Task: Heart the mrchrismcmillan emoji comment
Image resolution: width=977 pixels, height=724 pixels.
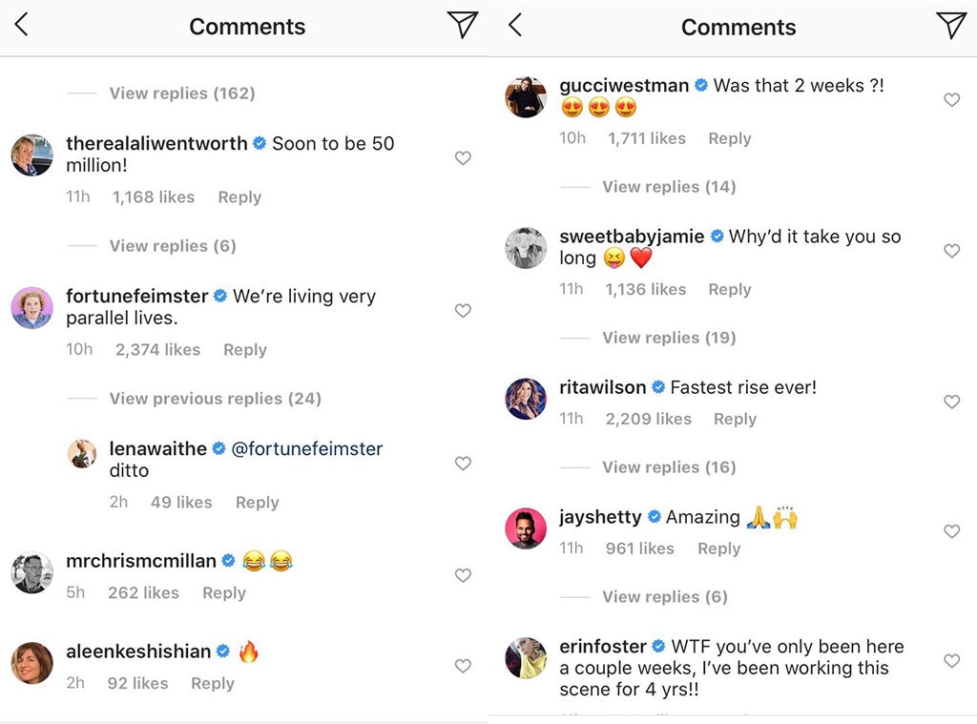Action: tap(463, 575)
